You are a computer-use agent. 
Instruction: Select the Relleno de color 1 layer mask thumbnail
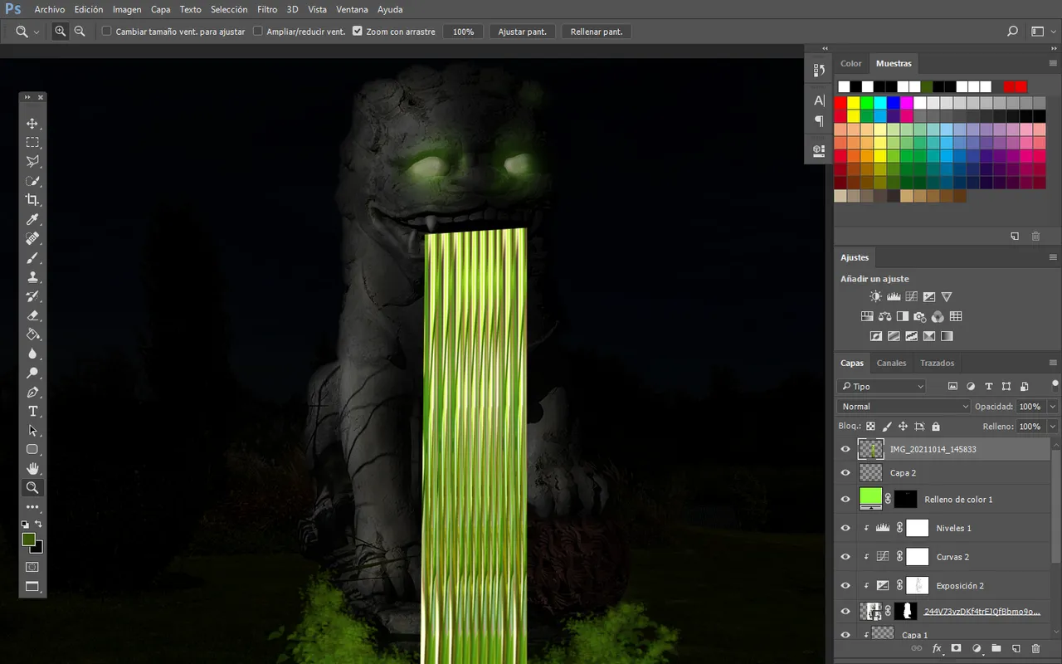pos(906,500)
